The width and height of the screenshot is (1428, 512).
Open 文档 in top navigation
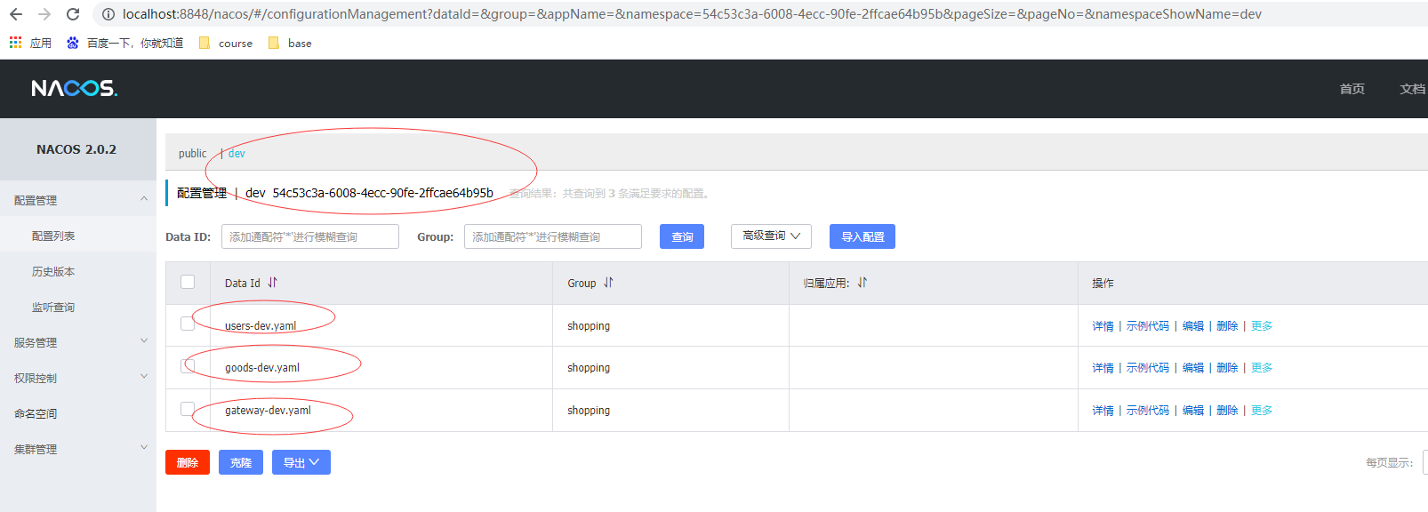click(x=1412, y=89)
